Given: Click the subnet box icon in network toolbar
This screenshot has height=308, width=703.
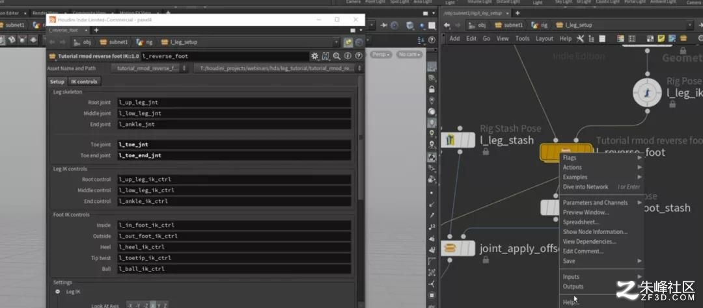Looking at the screenshot, I should tap(683, 38).
